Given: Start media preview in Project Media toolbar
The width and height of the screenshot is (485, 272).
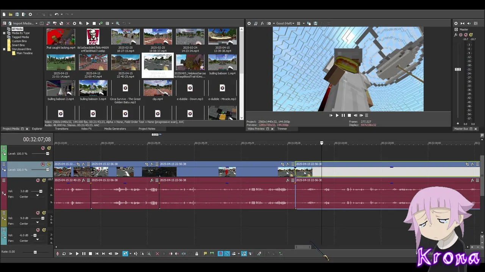Looking at the screenshot, I should (88, 23).
